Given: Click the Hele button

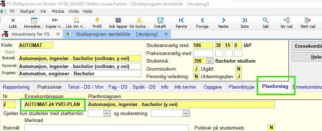Looking at the screenshot, I should (307, 57).
